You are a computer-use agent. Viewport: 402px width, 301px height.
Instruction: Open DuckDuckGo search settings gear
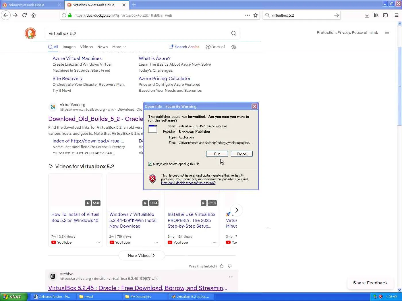click(234, 47)
